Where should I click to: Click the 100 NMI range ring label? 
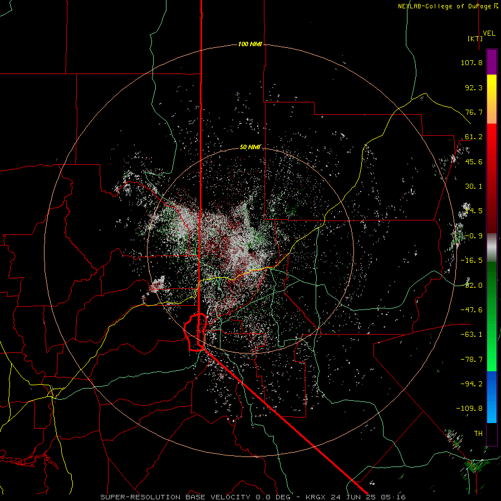point(250,44)
